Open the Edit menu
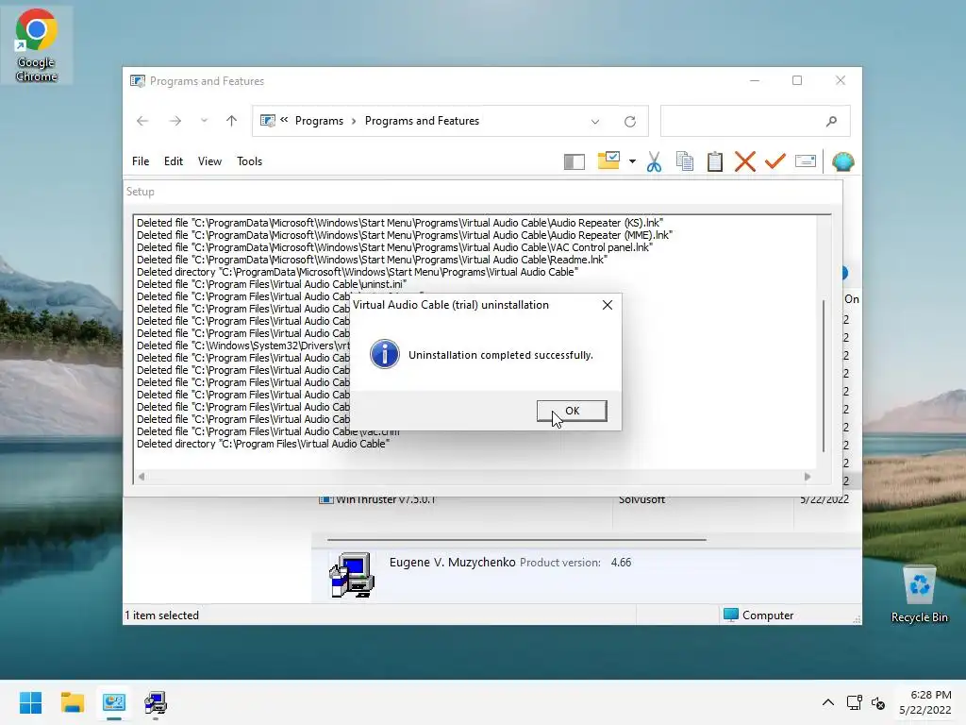 tap(174, 160)
